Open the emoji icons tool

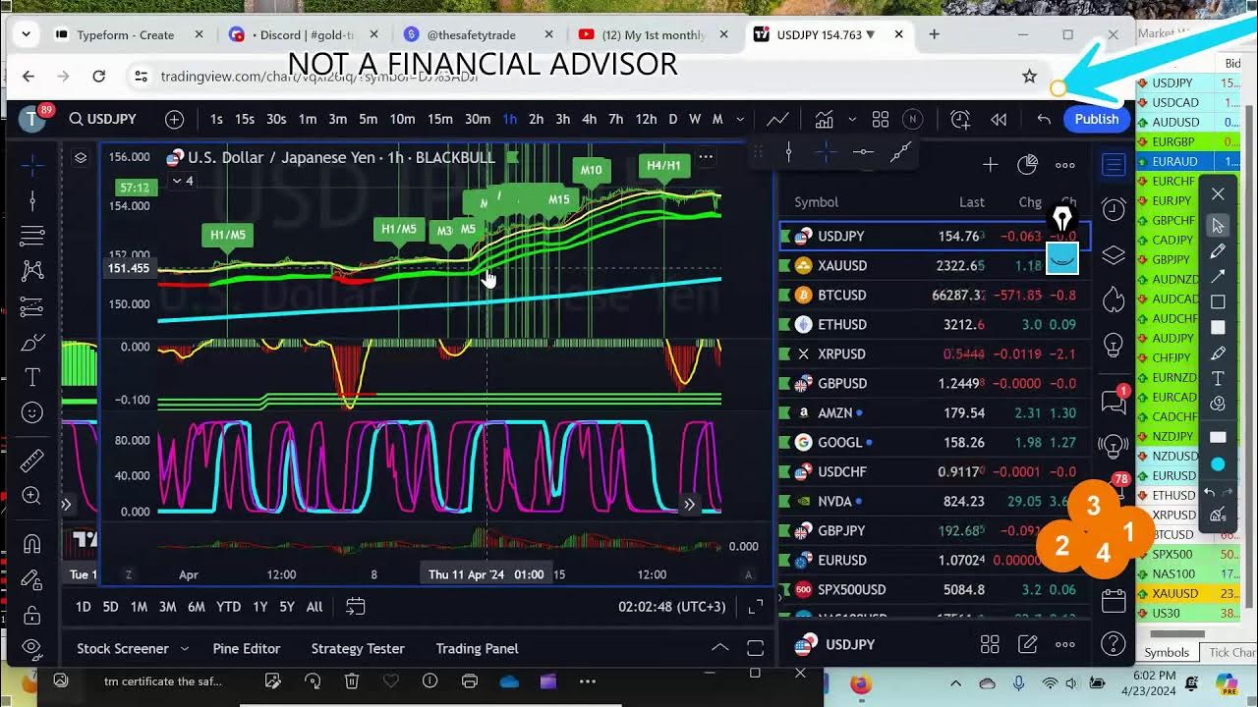pyautogui.click(x=31, y=412)
